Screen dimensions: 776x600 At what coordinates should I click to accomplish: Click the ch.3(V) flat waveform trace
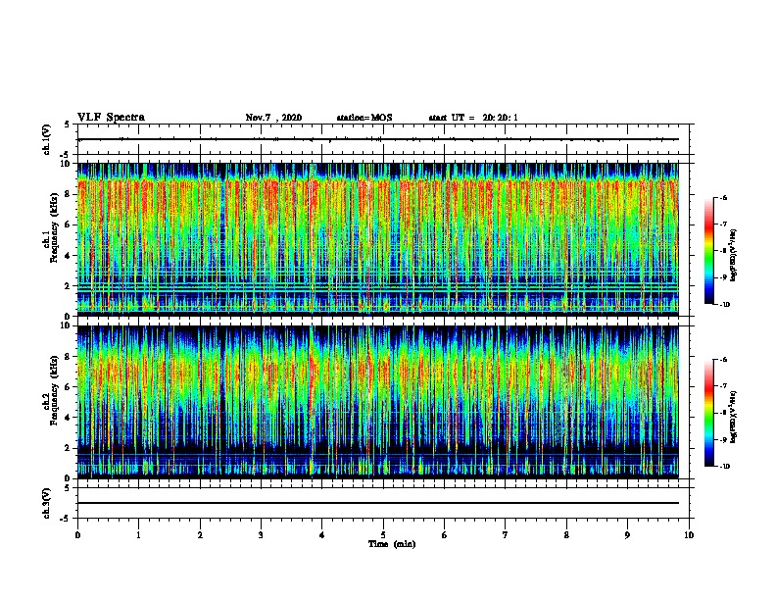click(x=377, y=503)
